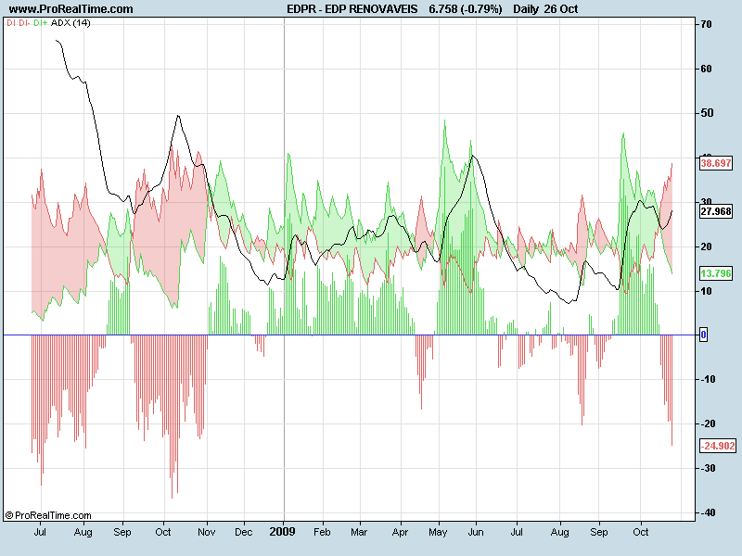Select the red DI- indicator label
The height and width of the screenshot is (556, 742).
24,22
